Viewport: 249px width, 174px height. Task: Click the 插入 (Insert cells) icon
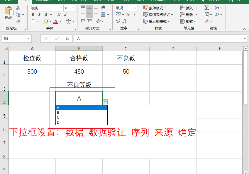click(185, 8)
